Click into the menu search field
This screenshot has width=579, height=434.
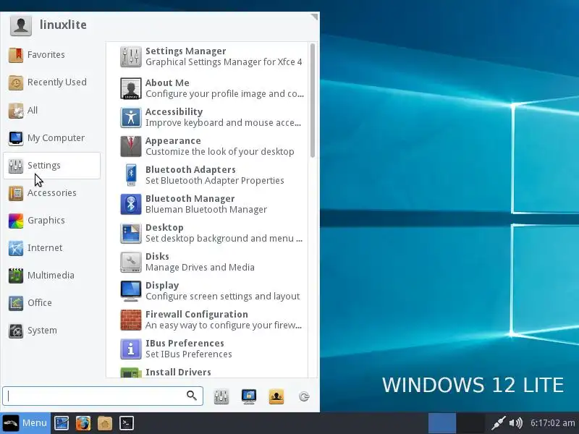tap(103, 396)
